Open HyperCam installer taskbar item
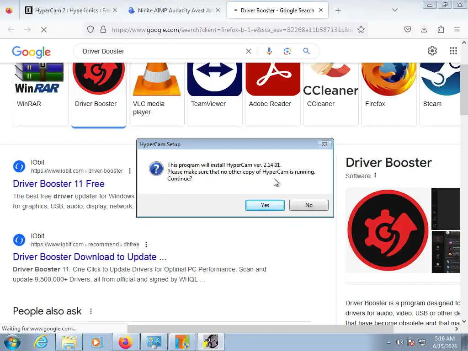This screenshot has height=351, width=468. (210, 342)
